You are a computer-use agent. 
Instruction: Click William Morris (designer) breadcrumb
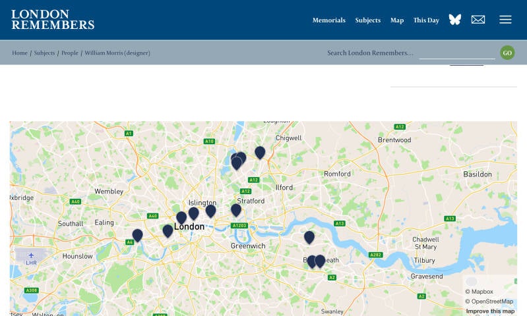point(117,53)
